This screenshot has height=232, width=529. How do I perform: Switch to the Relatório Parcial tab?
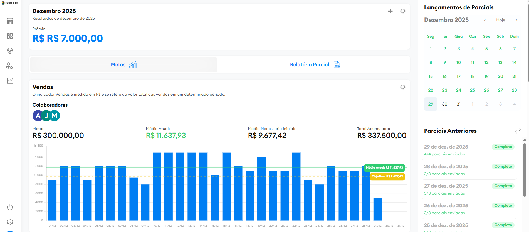[x=315, y=65]
